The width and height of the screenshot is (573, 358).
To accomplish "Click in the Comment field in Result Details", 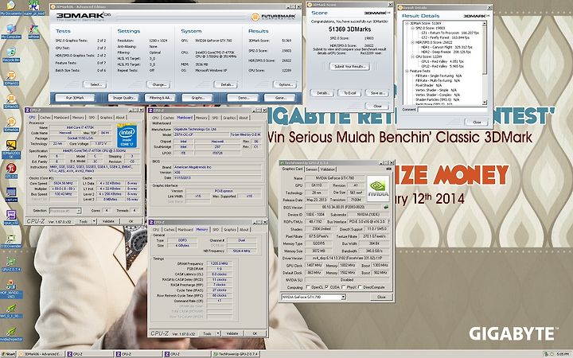I will click(452, 109).
